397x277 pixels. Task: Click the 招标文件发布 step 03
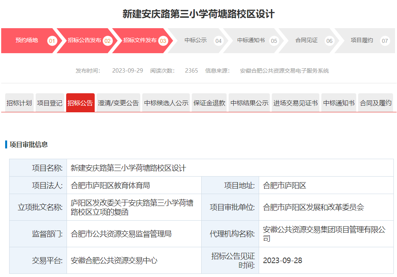(143, 40)
